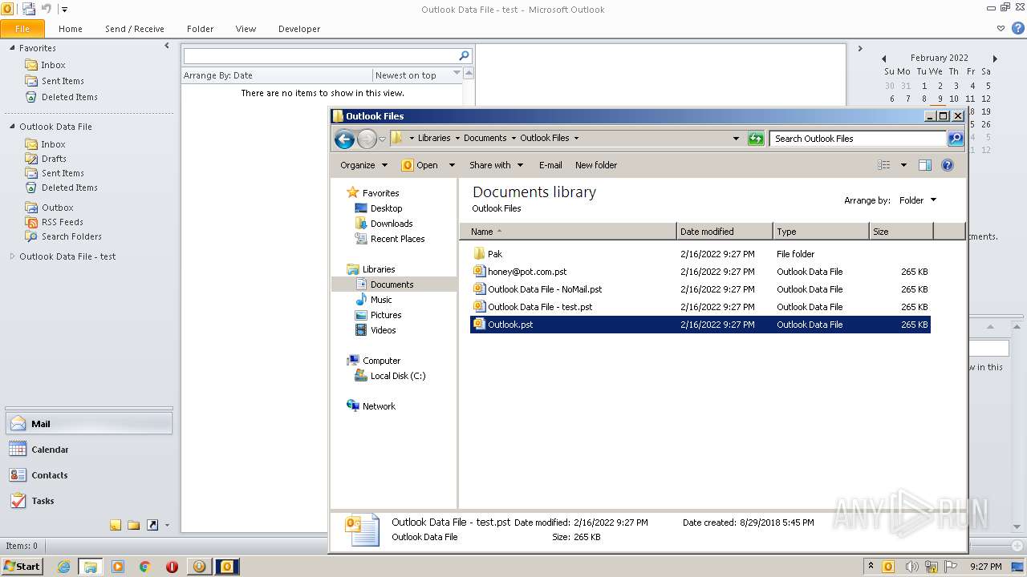Screen dimensions: 1027x577
Task: Open the Configure Buttons dropdown arrow
Action: click(x=167, y=526)
